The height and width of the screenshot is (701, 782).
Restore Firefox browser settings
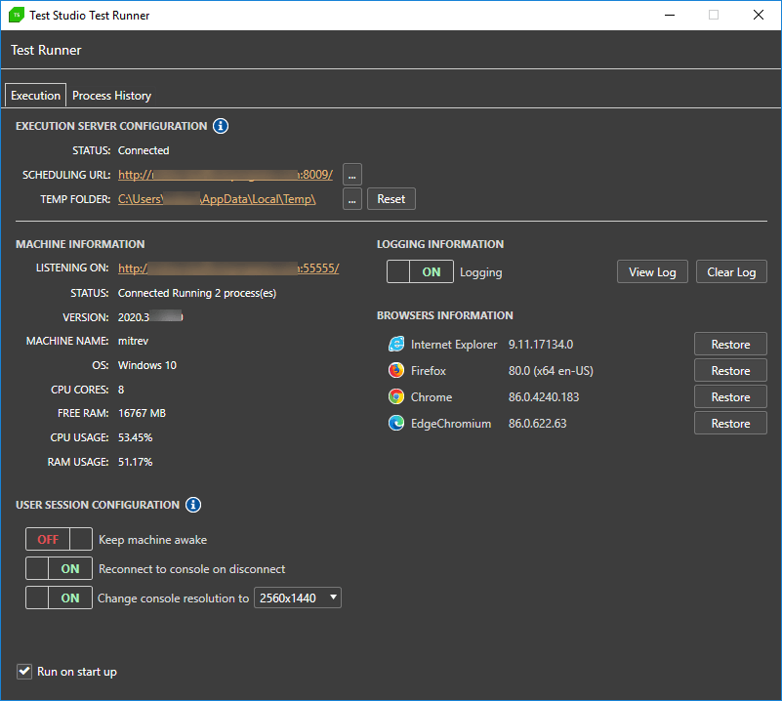click(730, 370)
